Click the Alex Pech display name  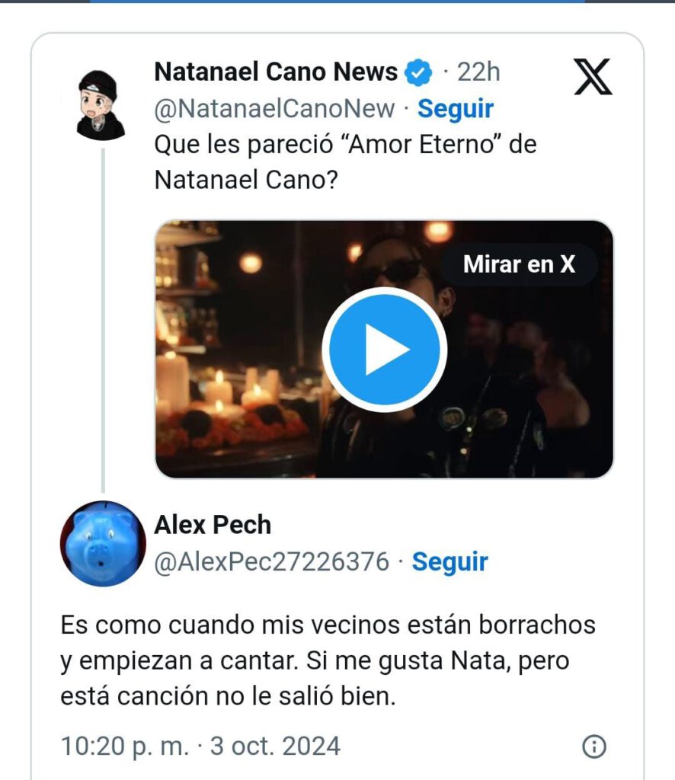pyautogui.click(x=213, y=525)
